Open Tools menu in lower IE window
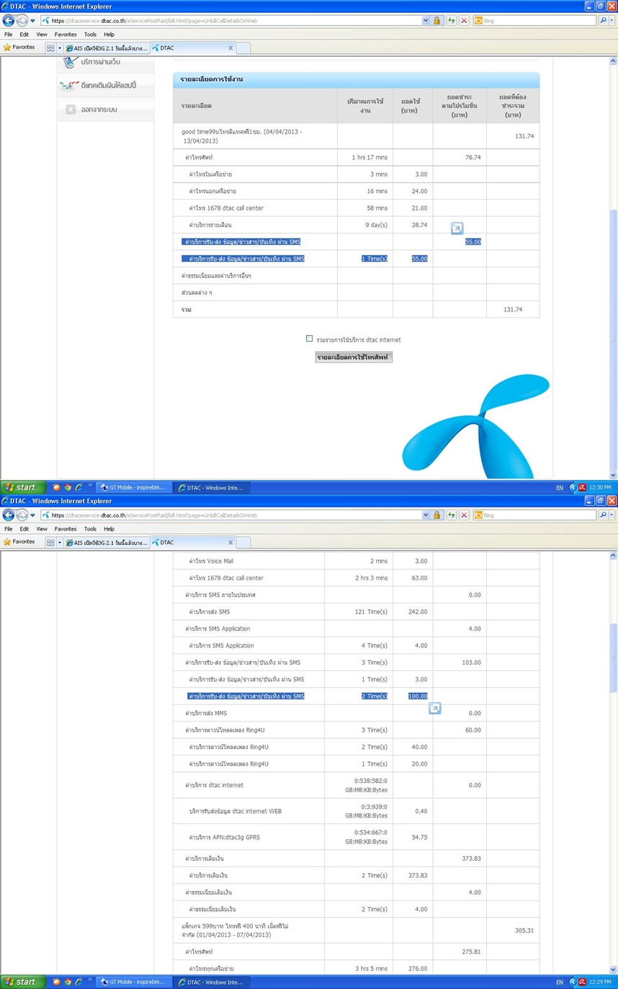The image size is (618, 989). point(90,528)
